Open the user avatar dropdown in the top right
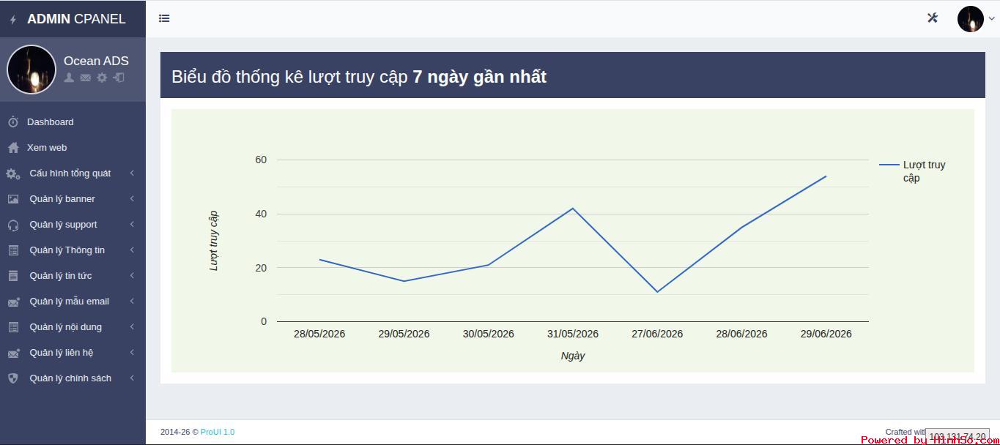This screenshot has width=1000, height=445. (976, 19)
